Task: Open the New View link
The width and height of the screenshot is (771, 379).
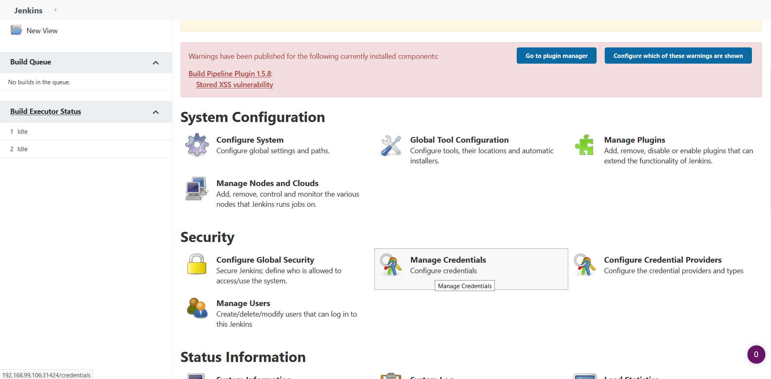Action: (42, 31)
